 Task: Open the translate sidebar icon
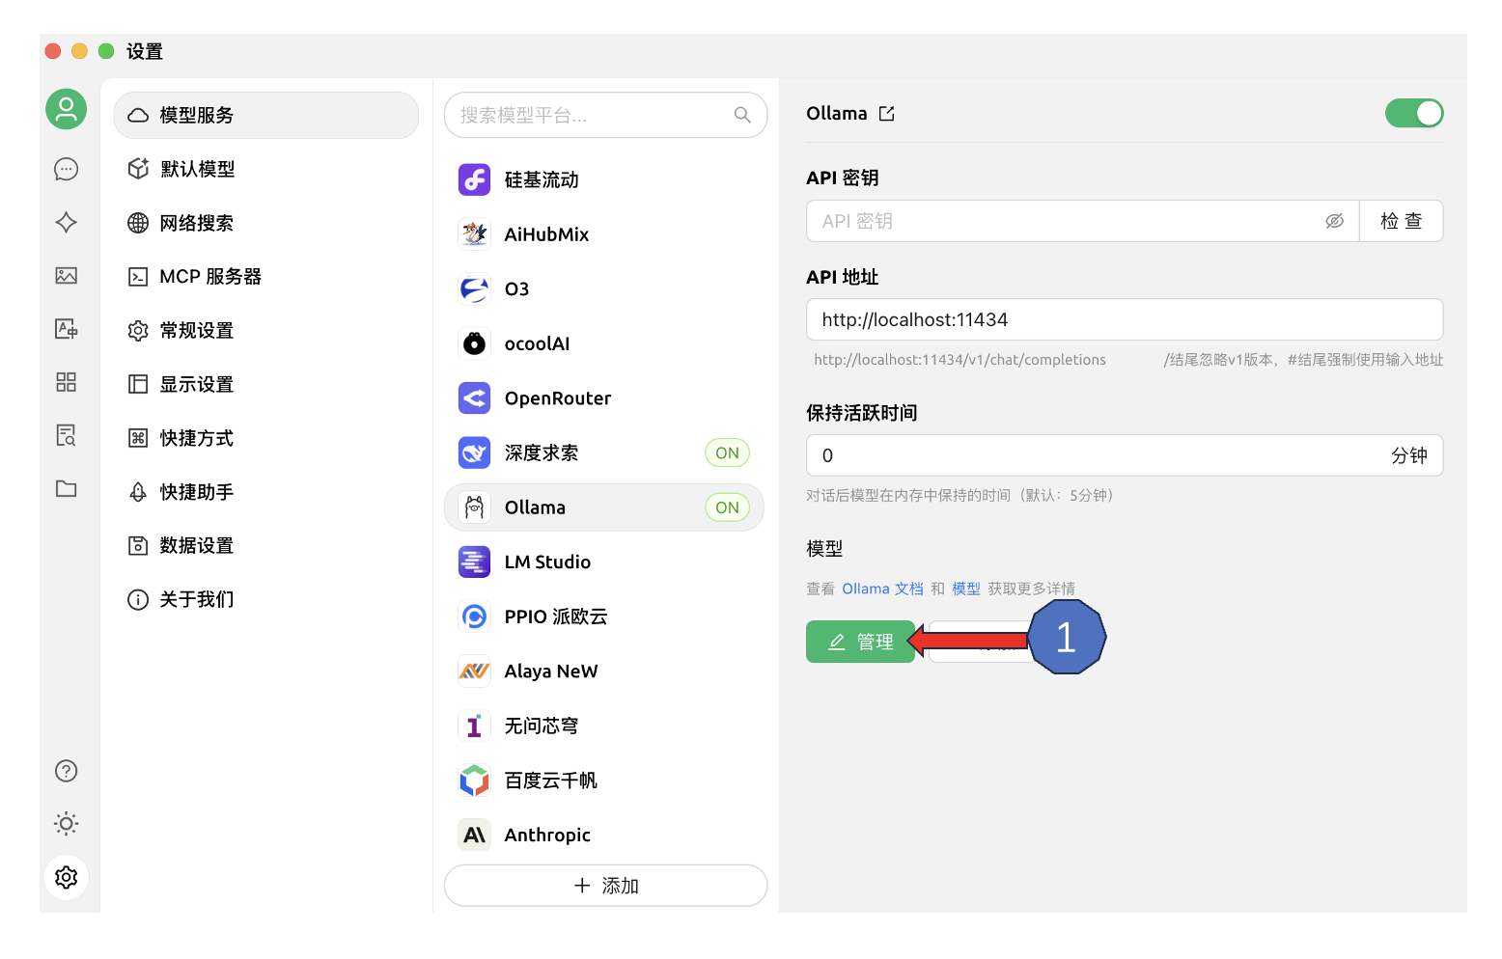pyautogui.click(x=66, y=329)
